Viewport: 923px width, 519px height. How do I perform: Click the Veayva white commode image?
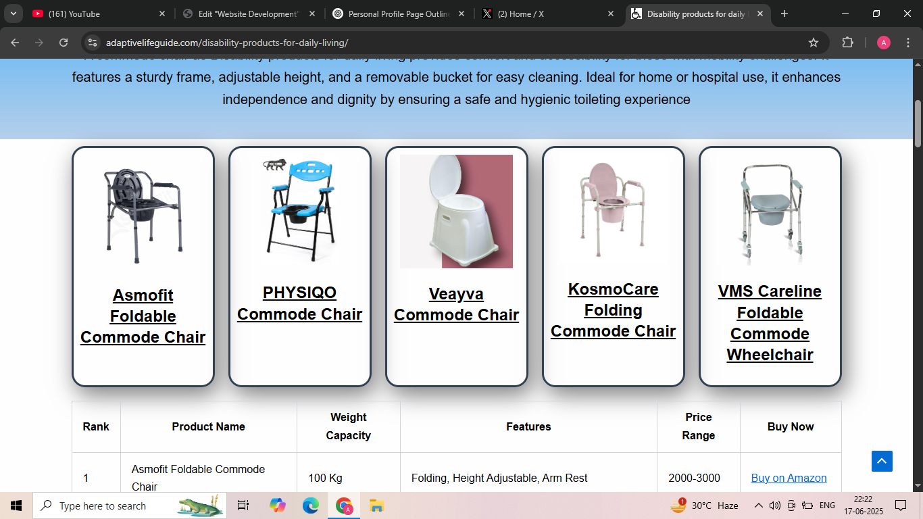point(456,212)
